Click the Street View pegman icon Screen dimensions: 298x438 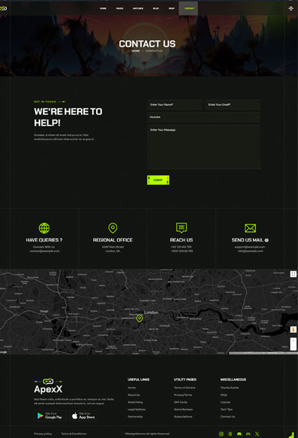pos(293,330)
